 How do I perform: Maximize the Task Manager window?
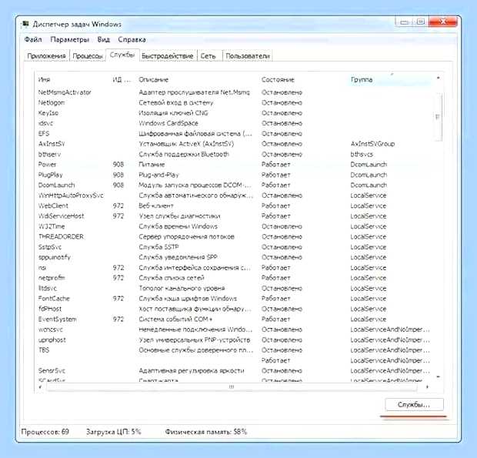[421, 22]
